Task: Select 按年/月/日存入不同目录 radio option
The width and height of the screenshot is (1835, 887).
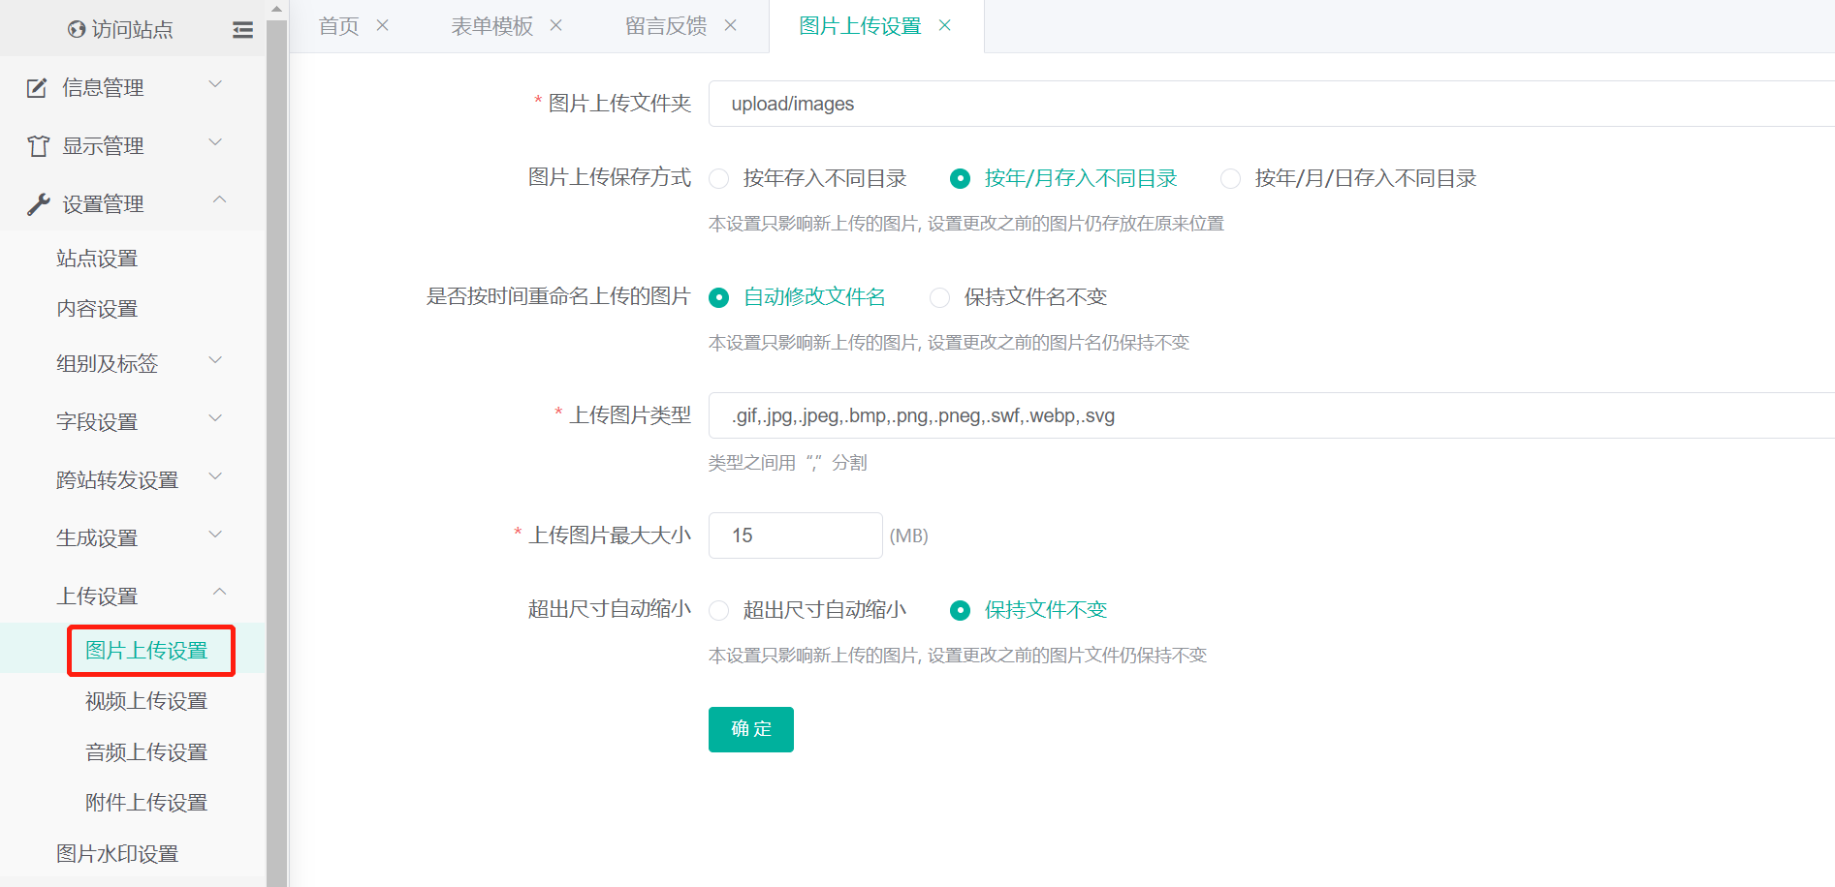Action: pos(1230,179)
